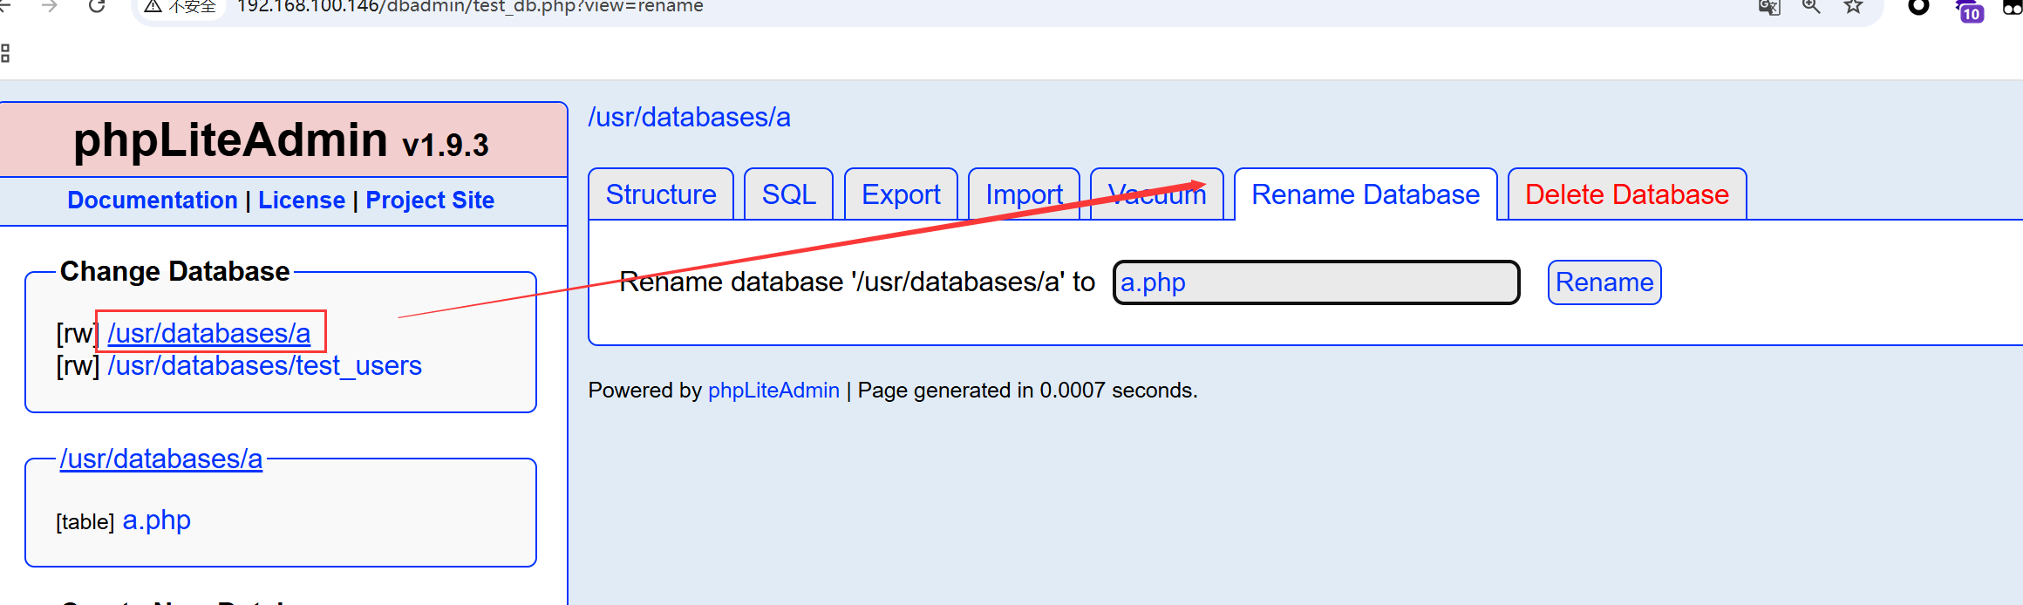Open the apps grid icon on bookmarks bar
Viewport: 2023px width, 605px height.
(5, 53)
